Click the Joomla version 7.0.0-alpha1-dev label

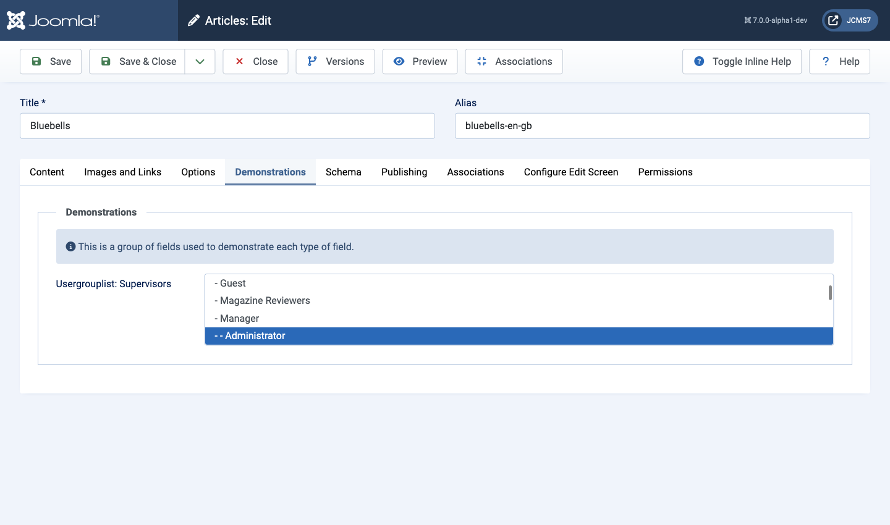[x=776, y=20]
